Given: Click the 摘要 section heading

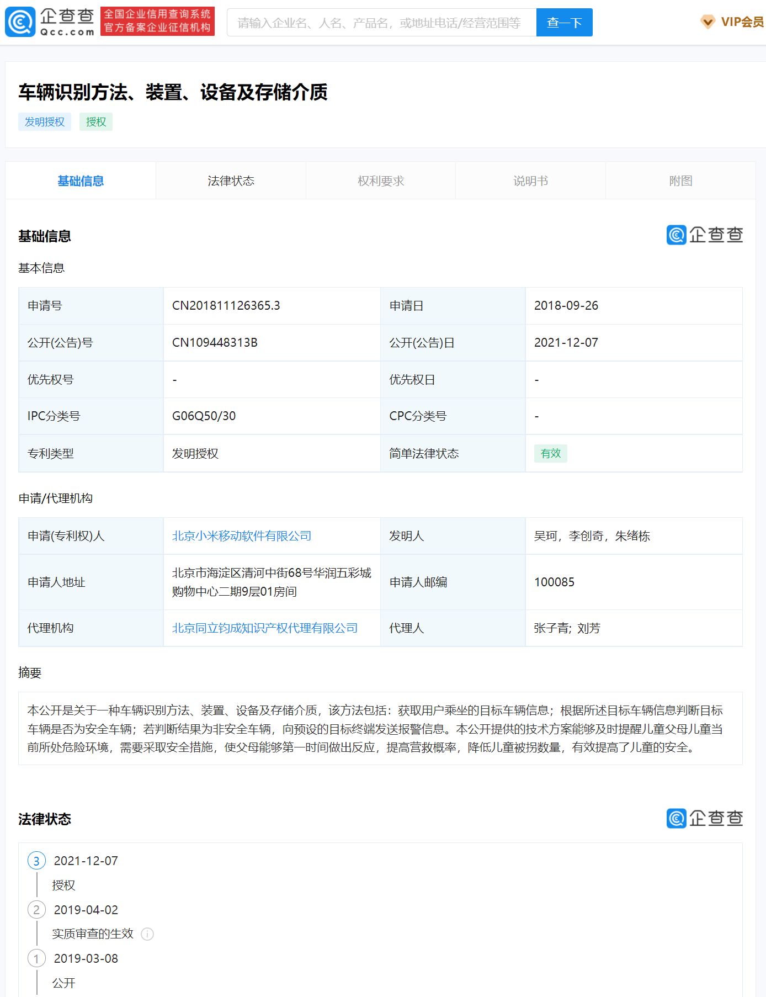Looking at the screenshot, I should coord(30,673).
